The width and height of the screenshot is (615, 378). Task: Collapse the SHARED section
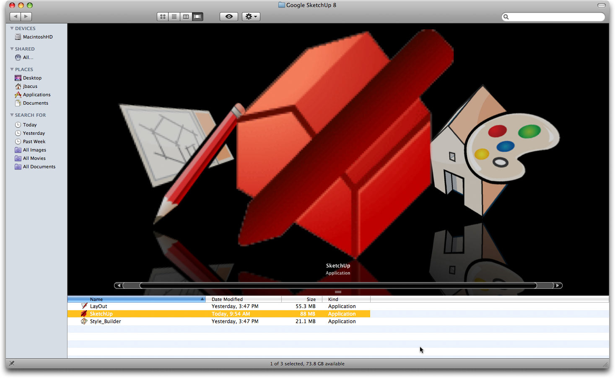pyautogui.click(x=12, y=49)
